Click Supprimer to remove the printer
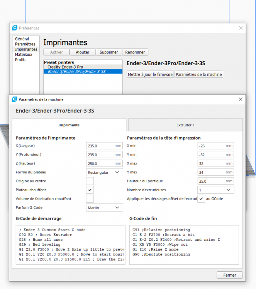The image size is (256, 289). tap(109, 52)
